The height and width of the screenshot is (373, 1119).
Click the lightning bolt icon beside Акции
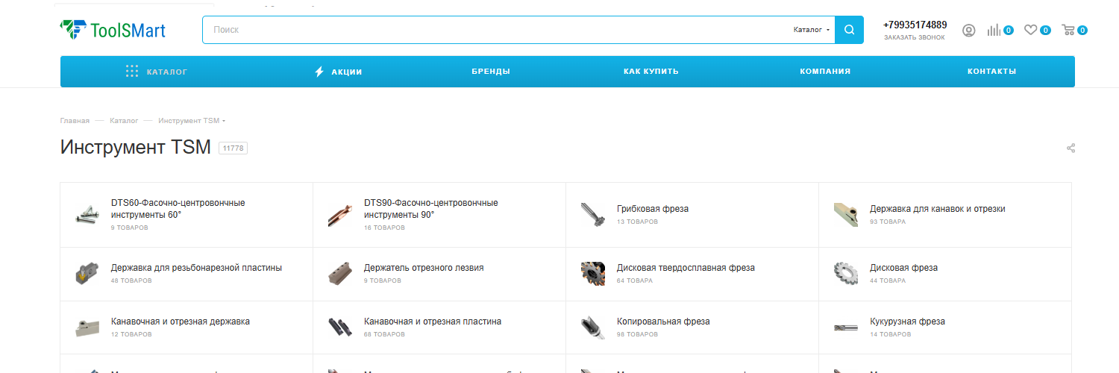coord(319,72)
